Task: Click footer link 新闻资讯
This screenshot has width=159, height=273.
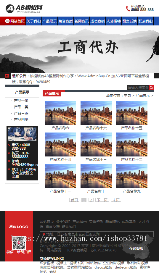Action: click(113, 222)
